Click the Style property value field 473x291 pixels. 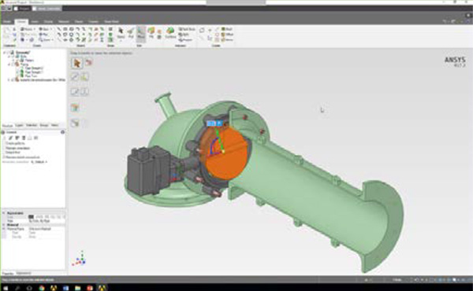point(47,221)
